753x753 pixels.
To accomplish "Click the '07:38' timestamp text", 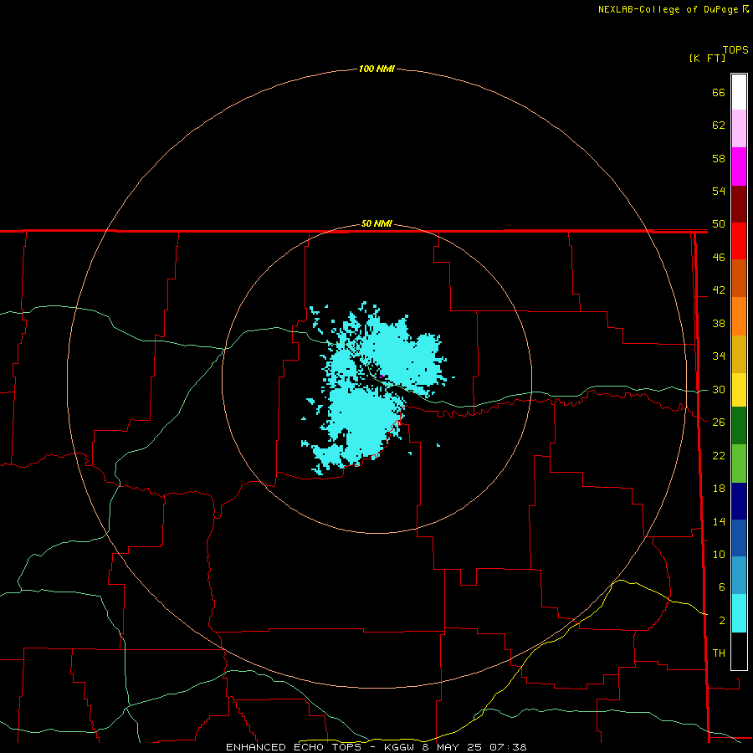I will (x=508, y=747).
